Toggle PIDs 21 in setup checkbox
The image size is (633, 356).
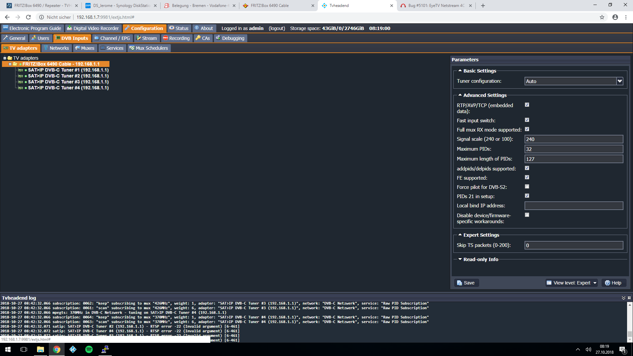click(527, 196)
